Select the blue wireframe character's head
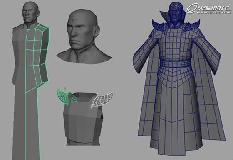The image size is (233, 160). tap(176, 12)
